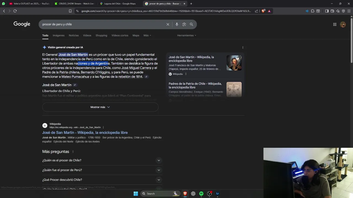Switch to Laguna del Otún Maps tab
The width and height of the screenshot is (353, 198).
point(119,4)
